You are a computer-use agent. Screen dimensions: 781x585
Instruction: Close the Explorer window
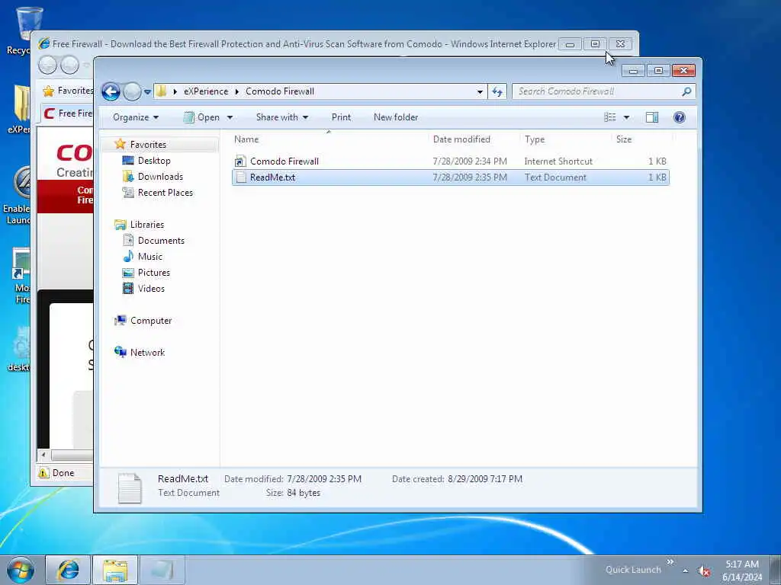683,71
